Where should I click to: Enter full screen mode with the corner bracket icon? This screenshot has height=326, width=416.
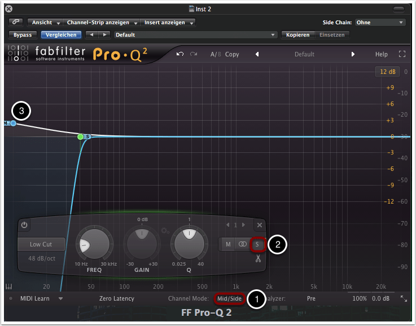[402, 54]
